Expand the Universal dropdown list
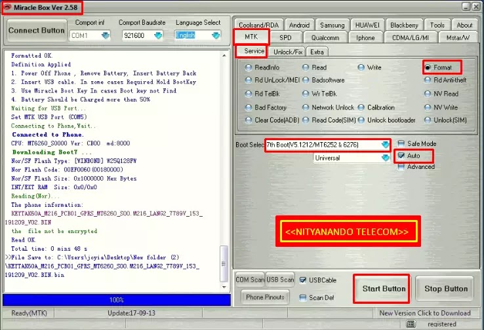 pyautogui.click(x=385, y=158)
